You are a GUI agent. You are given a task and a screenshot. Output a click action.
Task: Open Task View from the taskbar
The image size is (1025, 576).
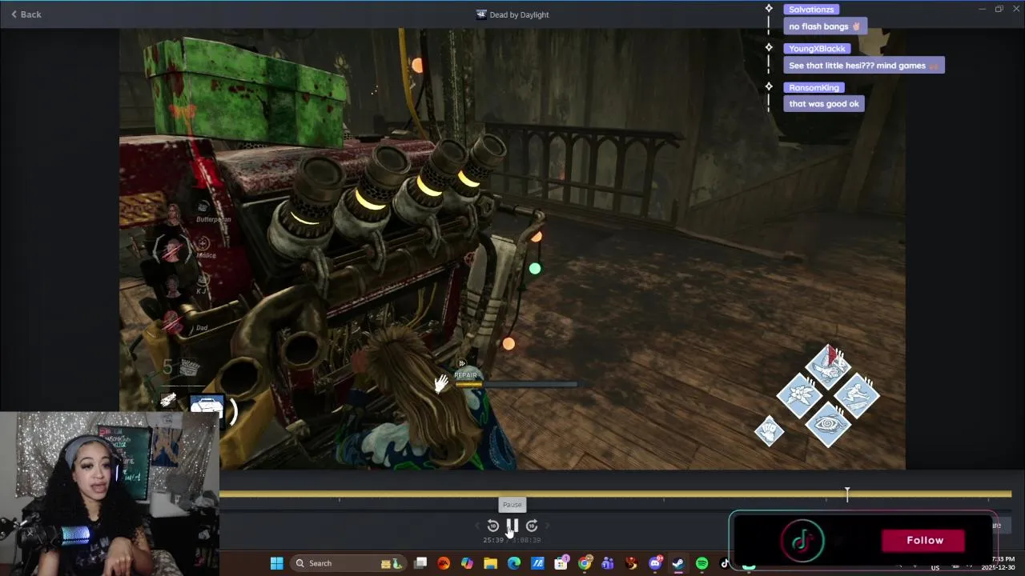tap(420, 563)
